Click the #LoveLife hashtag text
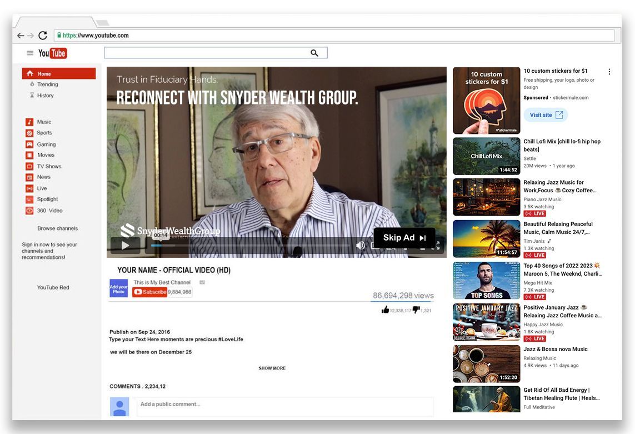635x434 pixels. [231, 339]
